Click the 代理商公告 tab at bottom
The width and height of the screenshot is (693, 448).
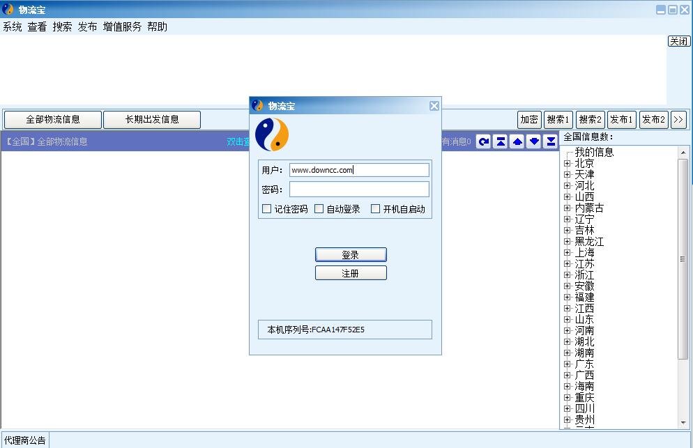coord(25,440)
